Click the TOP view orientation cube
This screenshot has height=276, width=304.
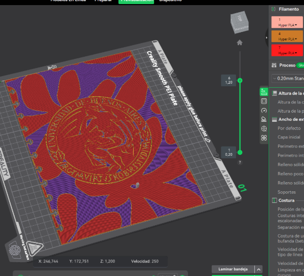(x=240, y=22)
